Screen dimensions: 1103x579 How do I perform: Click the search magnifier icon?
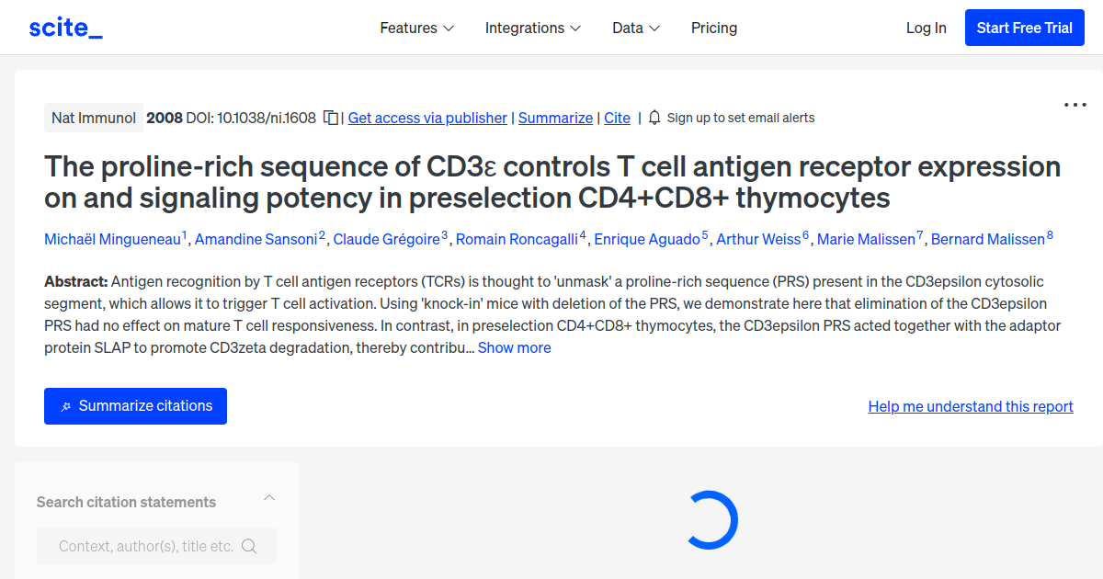[249, 546]
